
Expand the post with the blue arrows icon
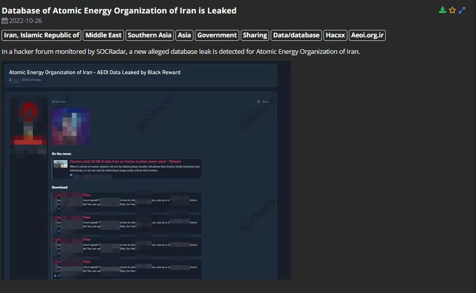[462, 10]
